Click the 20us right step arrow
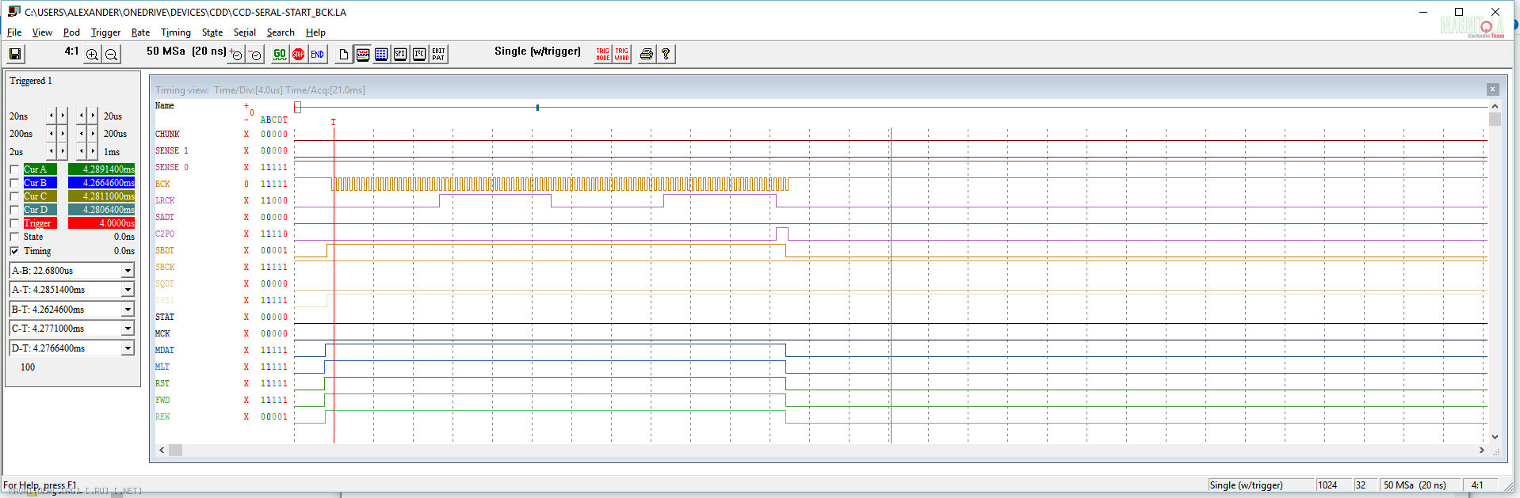 [93, 116]
